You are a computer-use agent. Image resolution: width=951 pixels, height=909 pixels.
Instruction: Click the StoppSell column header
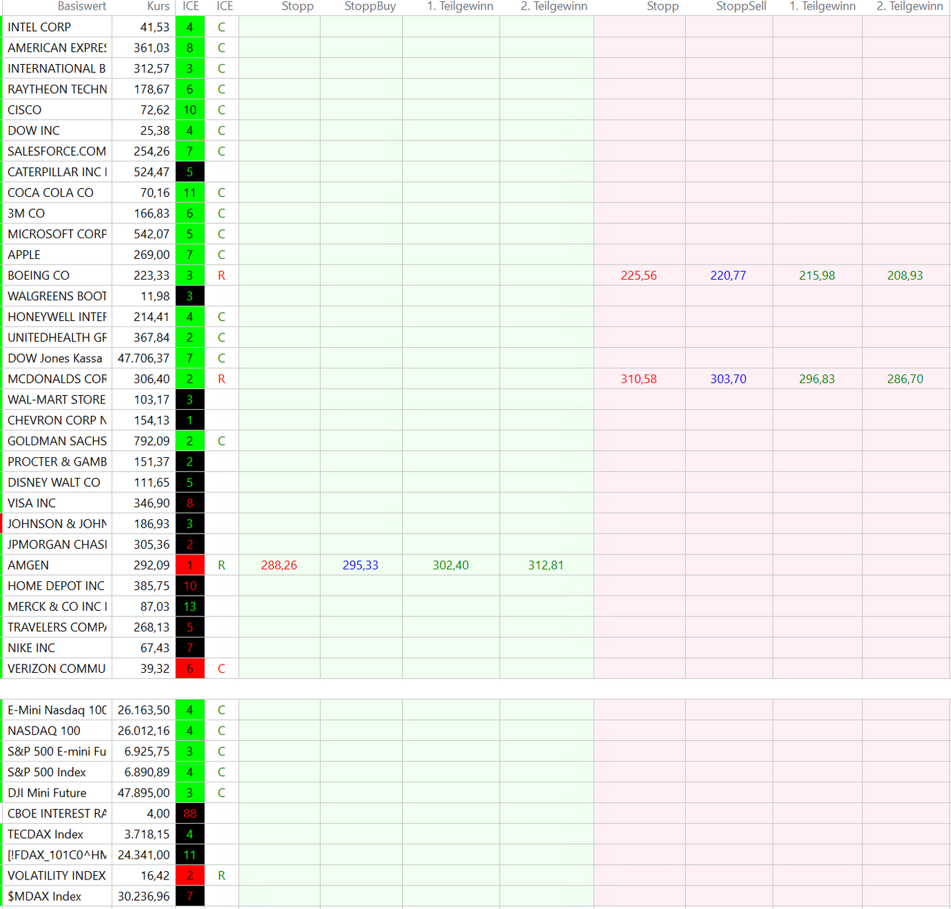coord(740,6)
